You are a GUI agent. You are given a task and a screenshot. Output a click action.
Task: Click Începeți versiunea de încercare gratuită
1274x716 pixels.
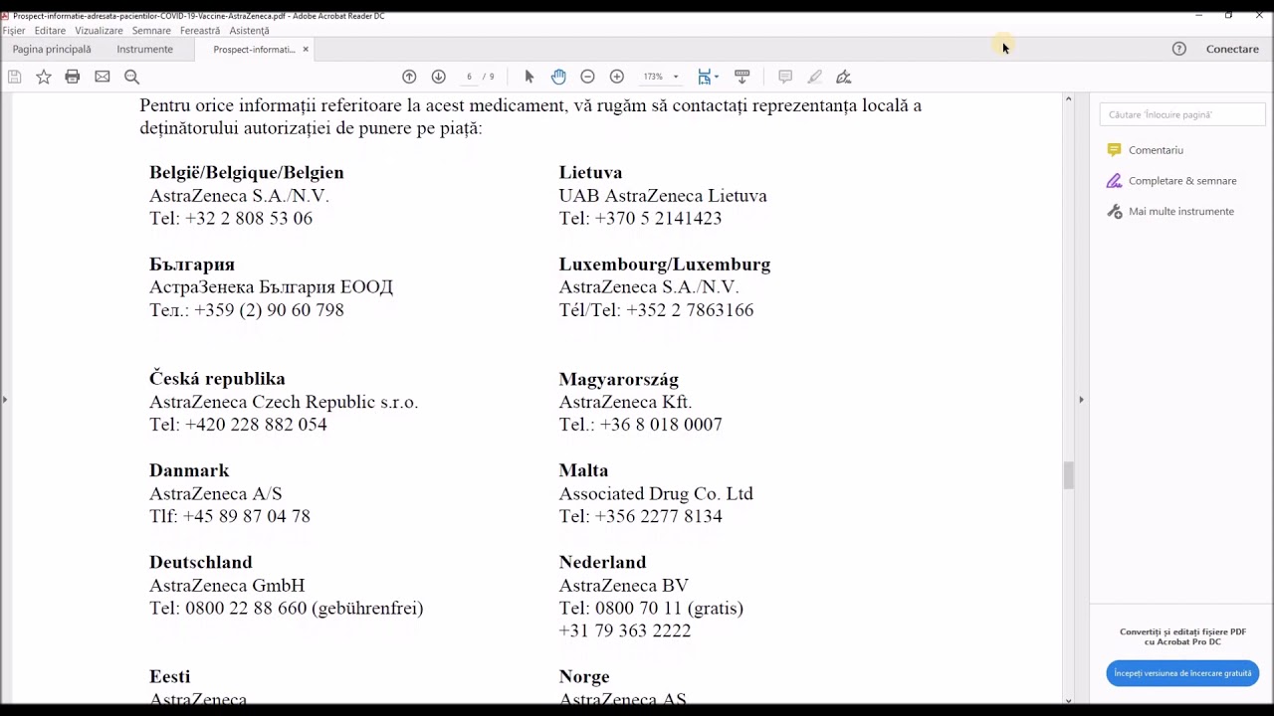pos(1182,673)
